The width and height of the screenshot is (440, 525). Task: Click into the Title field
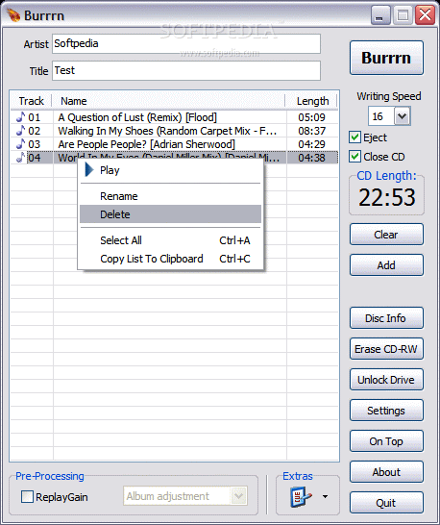click(x=186, y=70)
